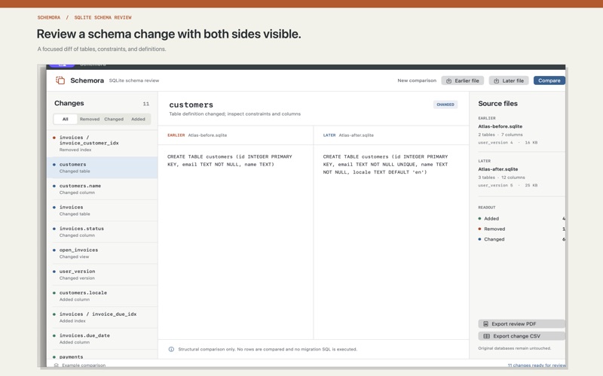
Task: Click the '2 tables · 7 columns' summary
Action: click(500, 135)
